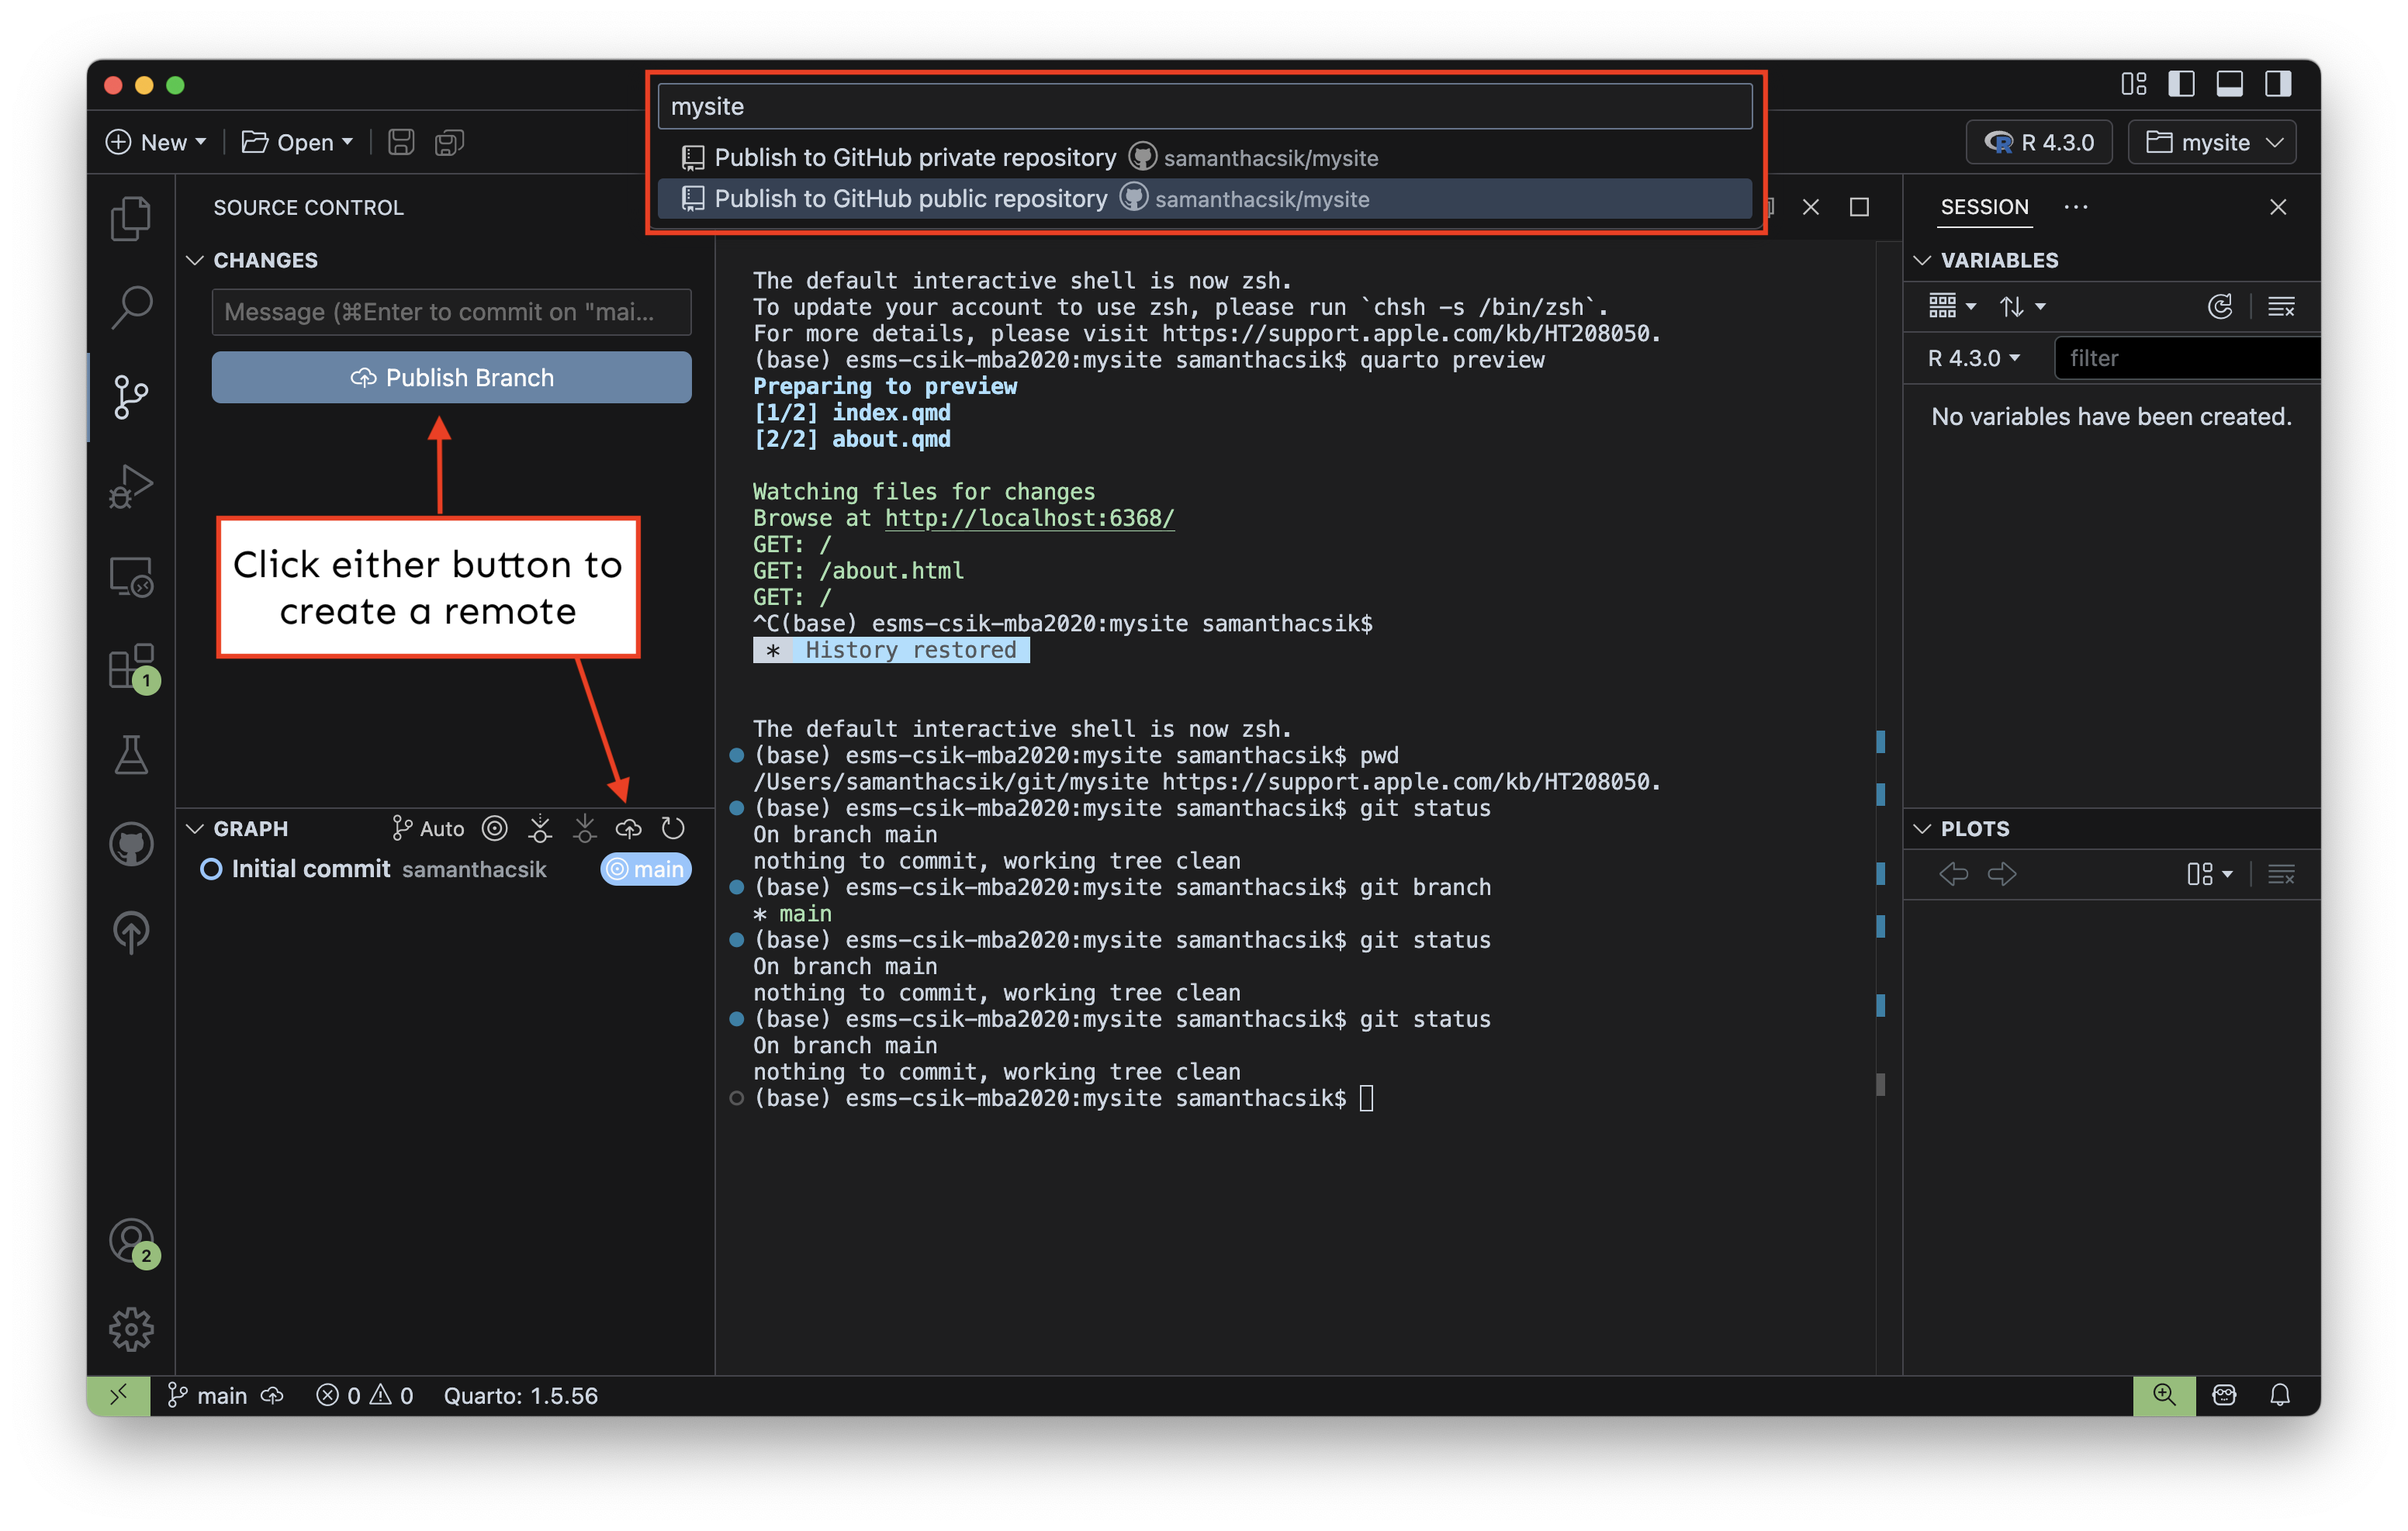2408x1531 pixels.
Task: Click the Copilot status bar icon
Action: (x=2224, y=1395)
